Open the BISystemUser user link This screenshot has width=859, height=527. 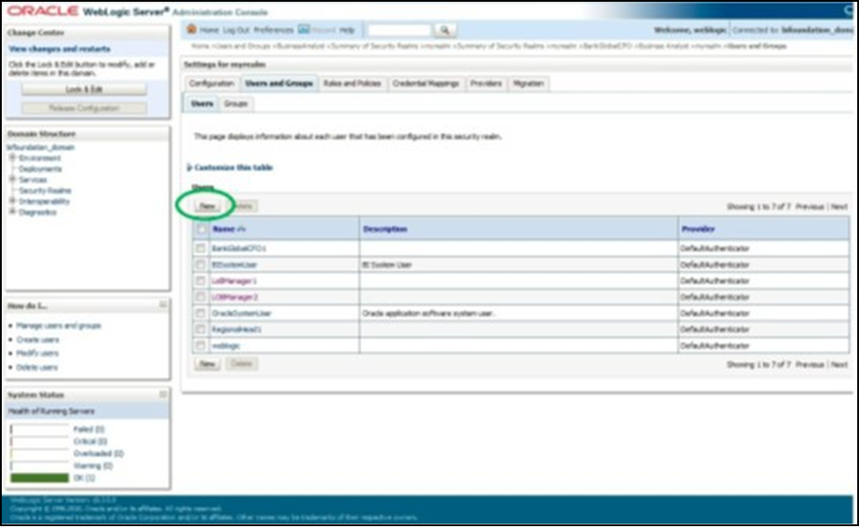tap(234, 264)
